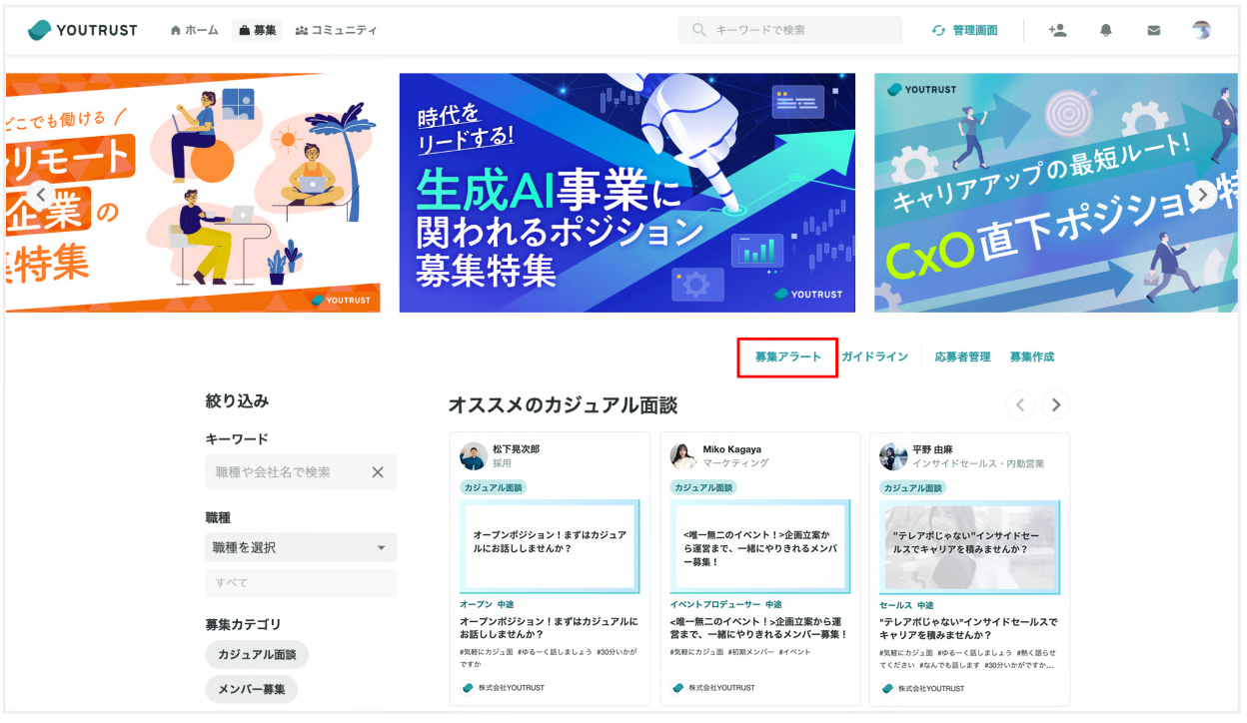Image resolution: width=1247 pixels, height=723 pixels.
Task: Open 募集作成 link
Action: click(x=1032, y=357)
